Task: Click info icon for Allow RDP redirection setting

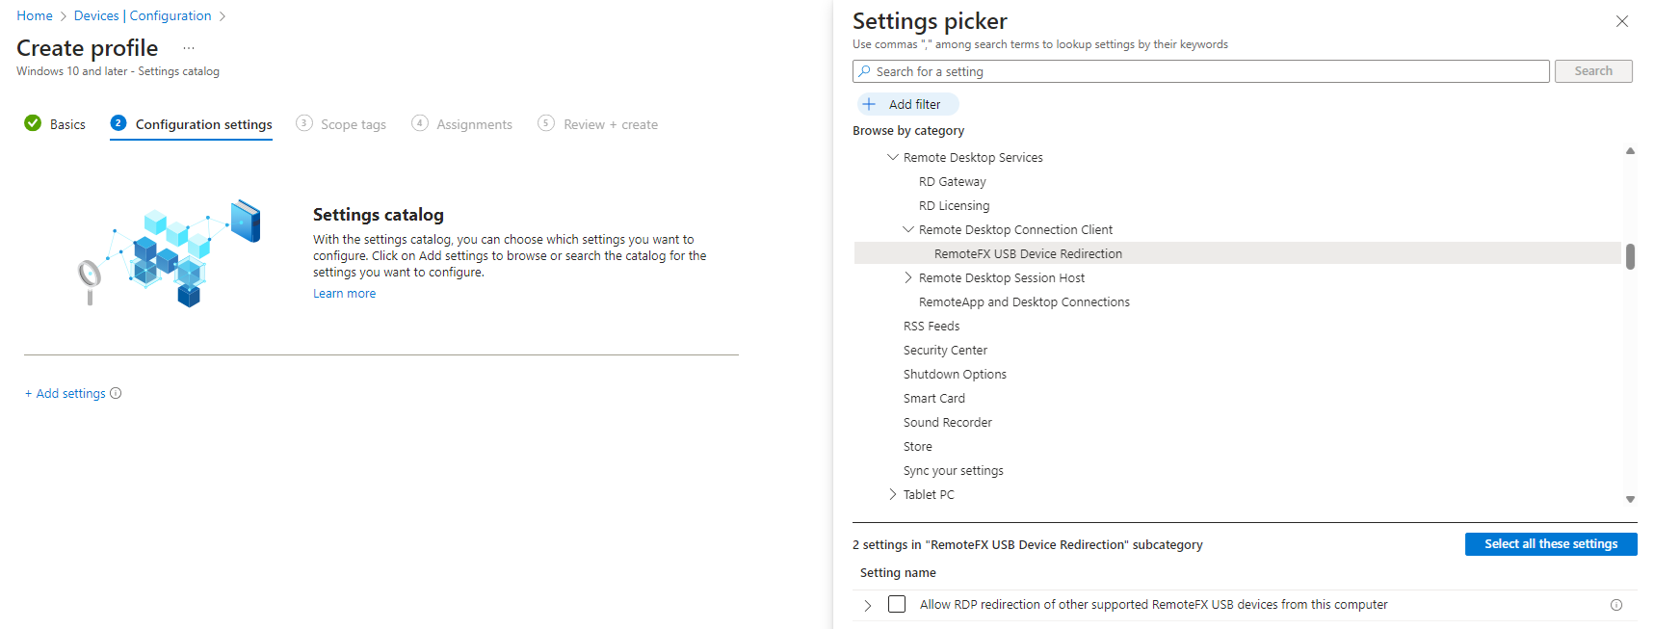Action: coord(1616,605)
